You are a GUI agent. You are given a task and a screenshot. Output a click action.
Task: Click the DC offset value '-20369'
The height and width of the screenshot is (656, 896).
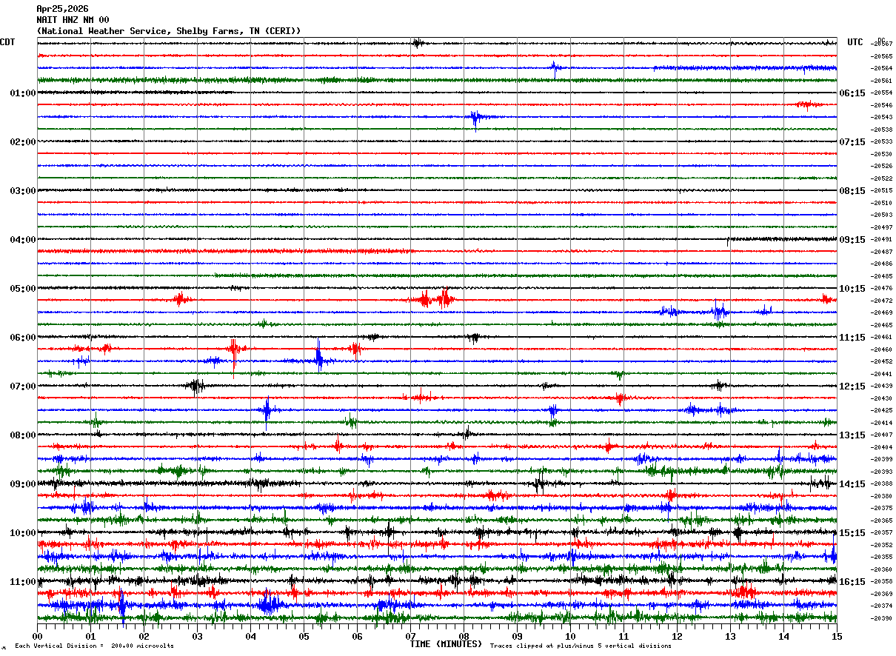click(x=882, y=594)
